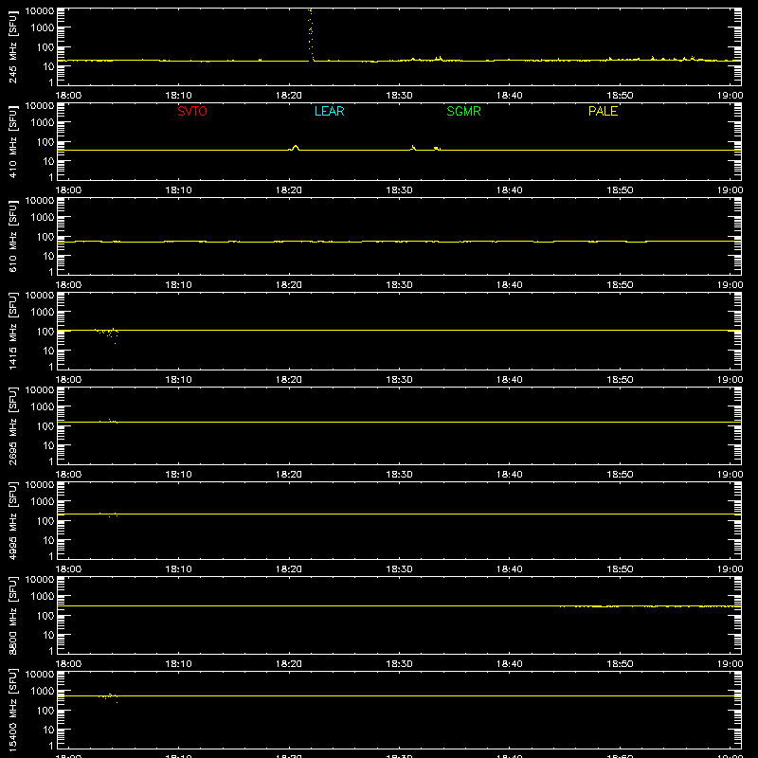The image size is (758, 758).
Task: Click the 10000 y-axis label of the 245 MHz plot
Action: pos(40,11)
